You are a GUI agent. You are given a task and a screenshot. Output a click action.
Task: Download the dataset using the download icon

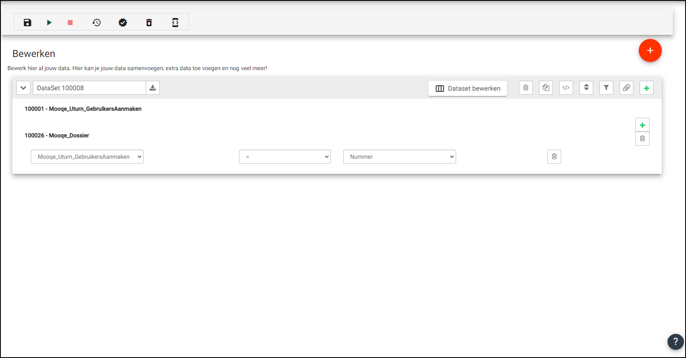click(153, 88)
